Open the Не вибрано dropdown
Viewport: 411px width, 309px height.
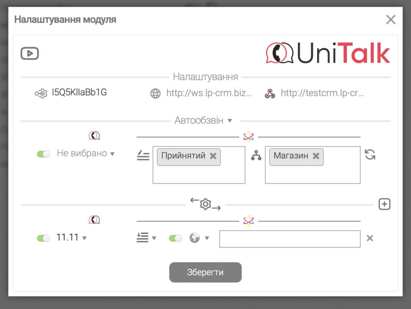(112, 154)
